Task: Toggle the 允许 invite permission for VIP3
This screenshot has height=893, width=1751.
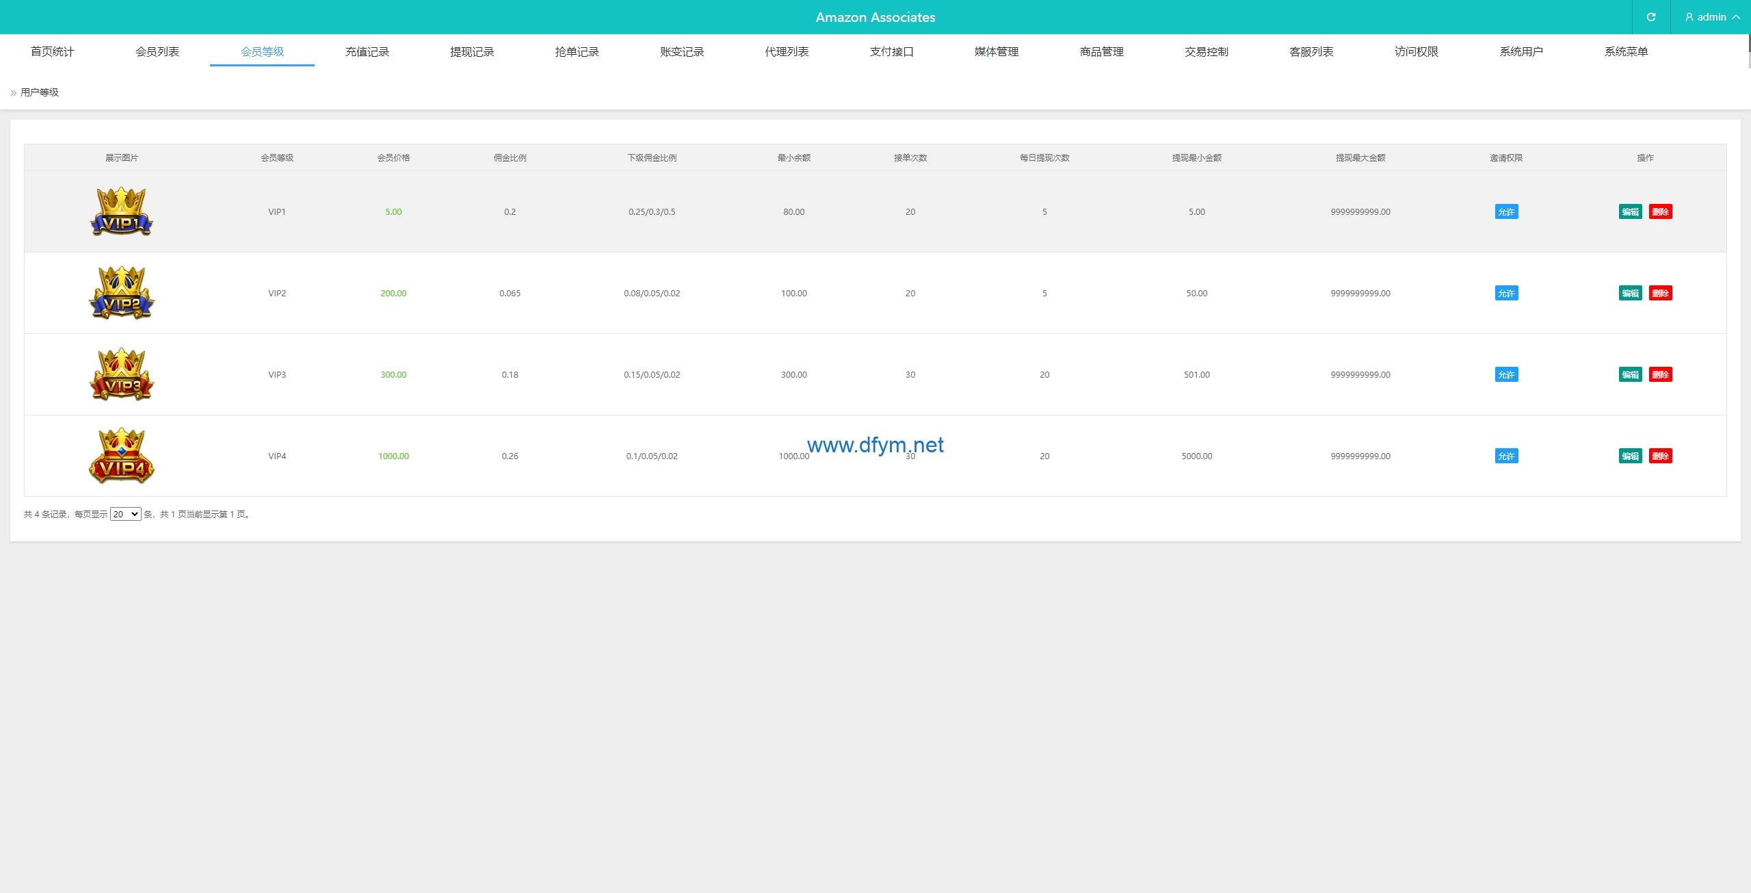Action: click(x=1507, y=374)
